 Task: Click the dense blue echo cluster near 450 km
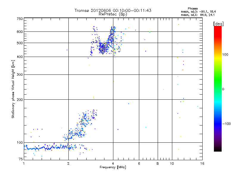pos(104,48)
